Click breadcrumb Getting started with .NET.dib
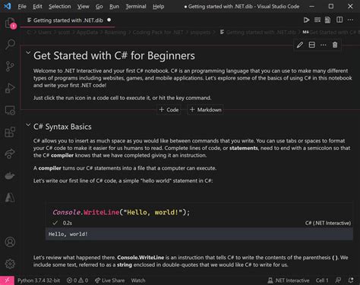 point(258,33)
